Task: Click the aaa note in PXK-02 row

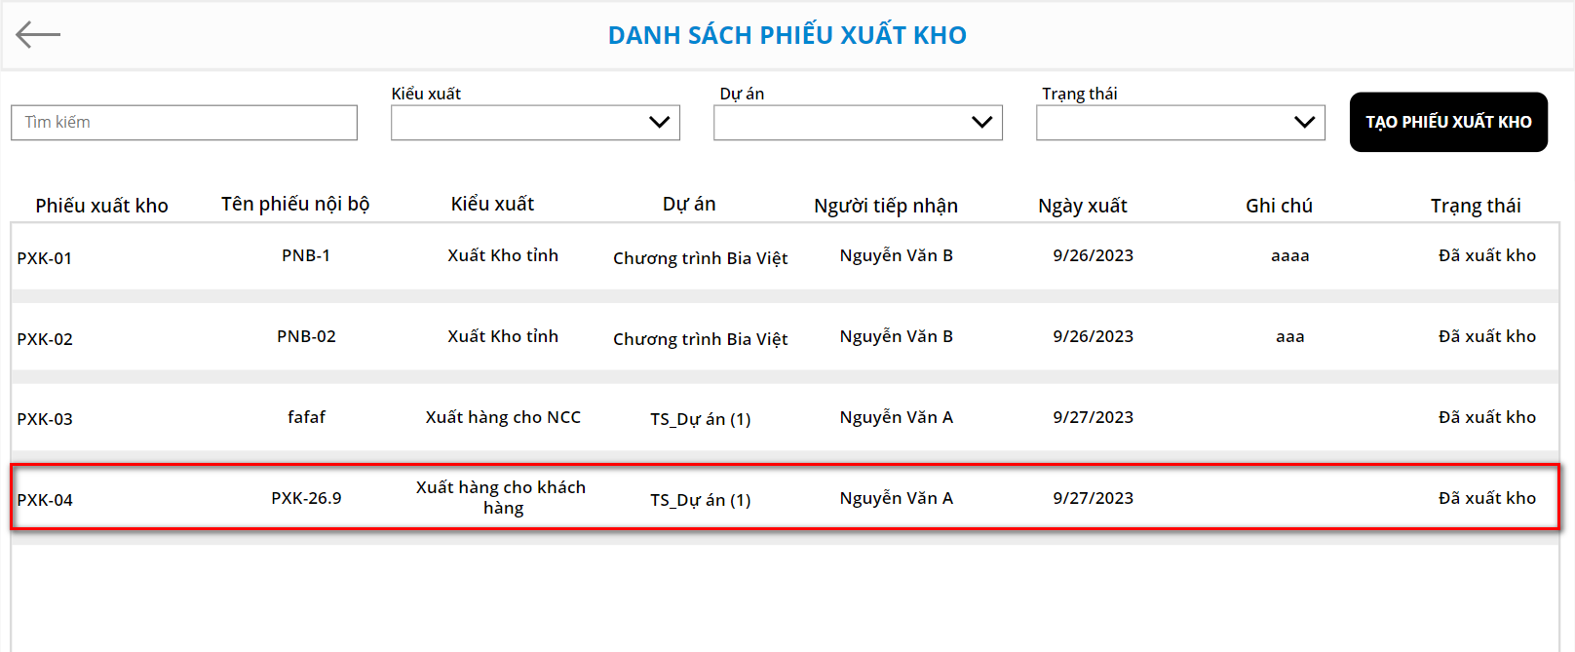Action: tap(1290, 337)
